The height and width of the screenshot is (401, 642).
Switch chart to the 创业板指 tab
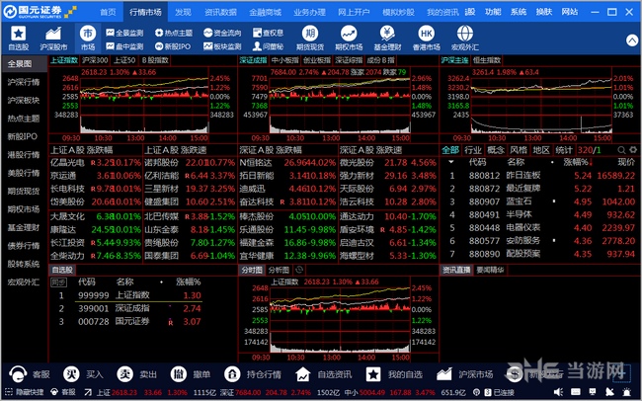[x=317, y=60]
